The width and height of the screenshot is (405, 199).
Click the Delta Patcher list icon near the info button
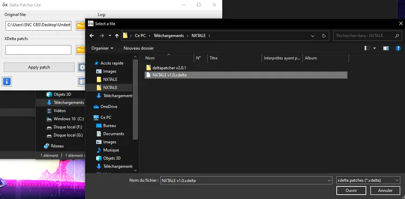(82, 81)
